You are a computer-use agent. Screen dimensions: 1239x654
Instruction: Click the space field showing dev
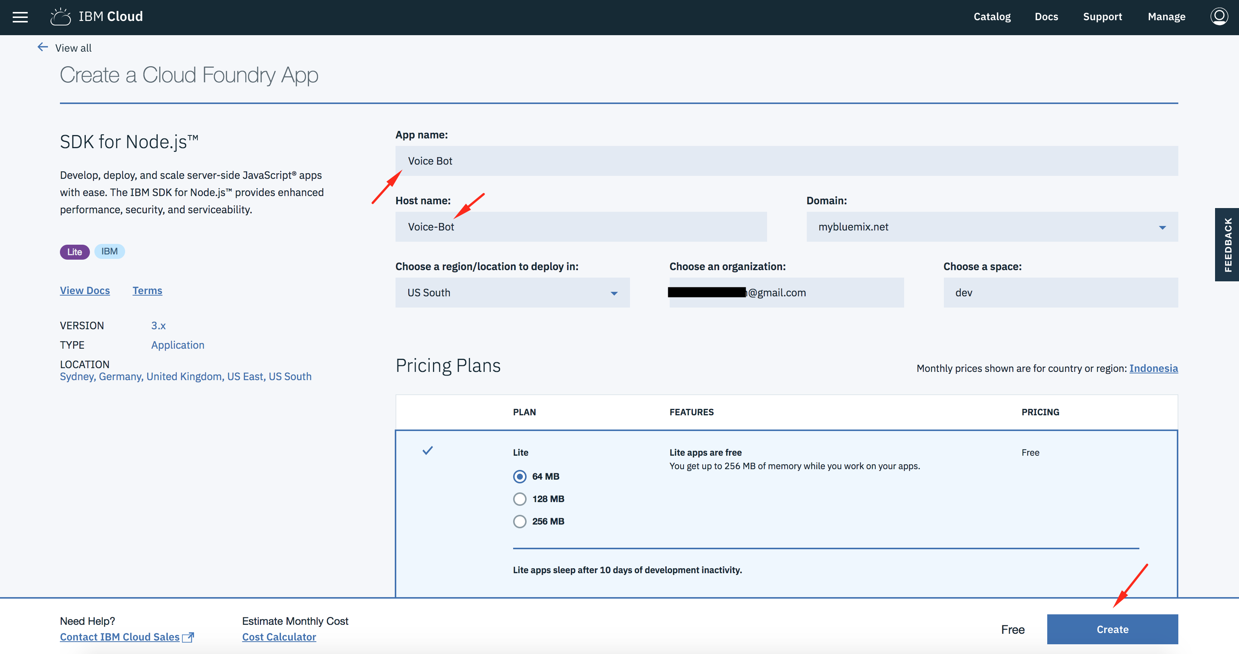pos(1061,293)
